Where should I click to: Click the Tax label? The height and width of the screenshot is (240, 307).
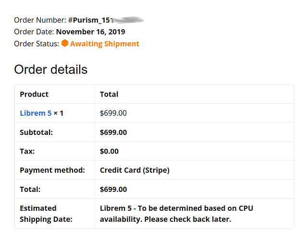click(x=27, y=151)
